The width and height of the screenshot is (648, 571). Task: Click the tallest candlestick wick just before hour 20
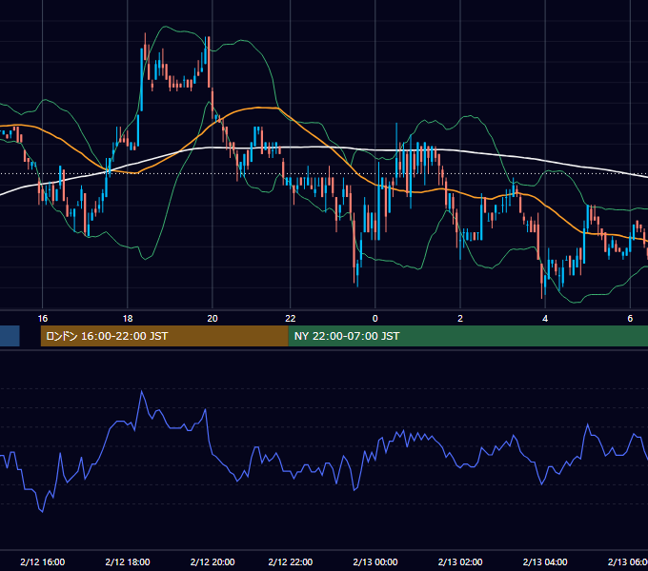point(209,62)
